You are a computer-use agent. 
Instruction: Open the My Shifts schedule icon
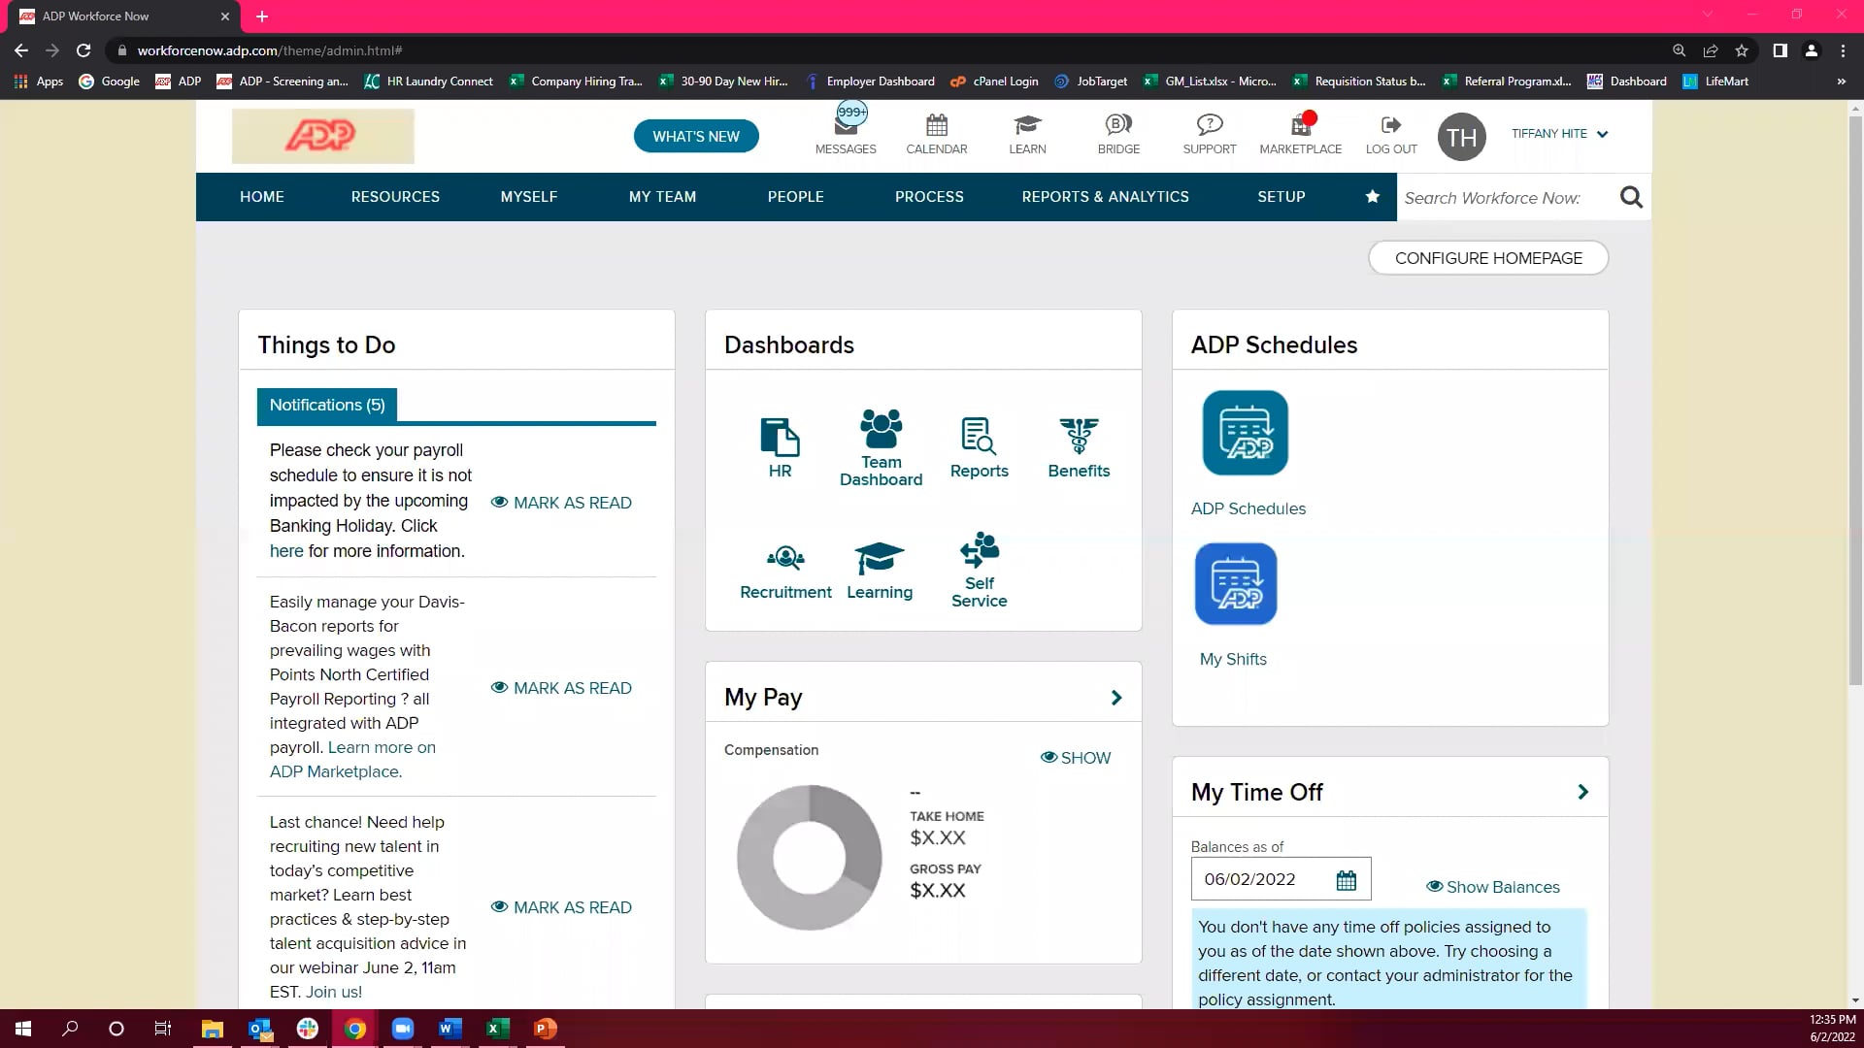pos(1235,583)
